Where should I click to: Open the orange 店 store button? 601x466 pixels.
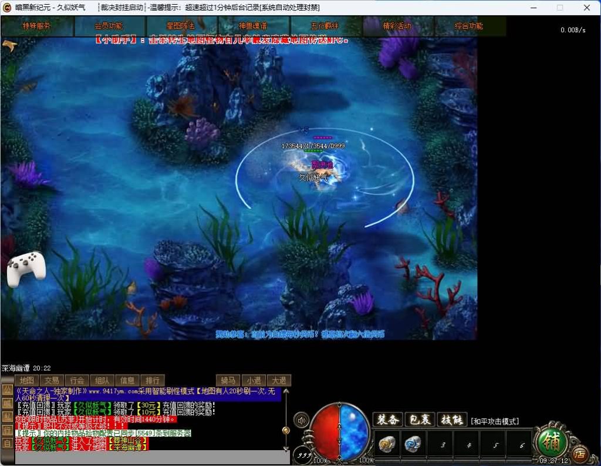[x=580, y=454]
